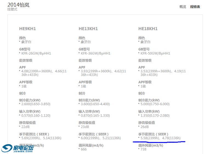Select the HE9KH1 model heading
Image resolution: width=214 pixels, height=154 pixels.
pos(27,29)
